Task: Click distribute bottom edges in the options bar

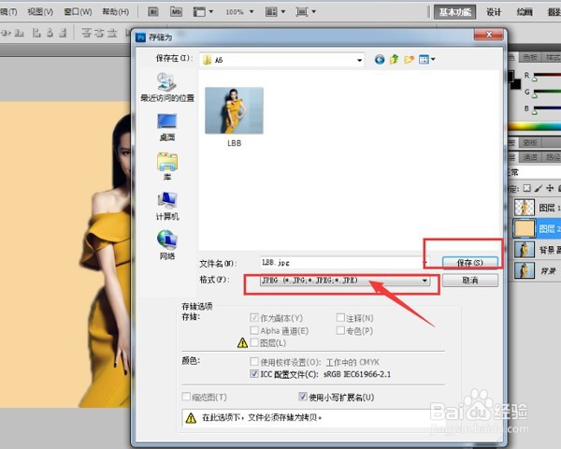Action: pyautogui.click(x=112, y=33)
